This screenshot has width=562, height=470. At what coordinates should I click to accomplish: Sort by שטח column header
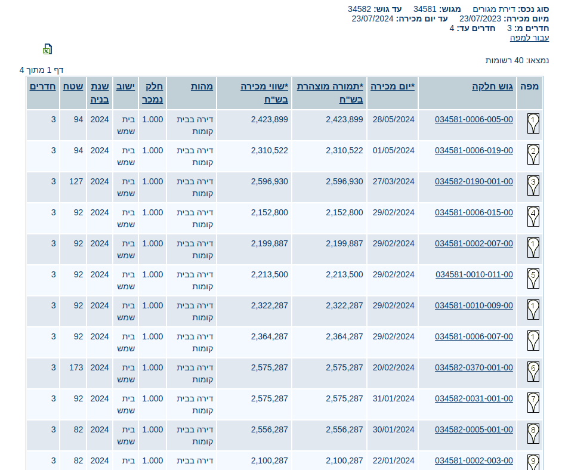click(73, 86)
